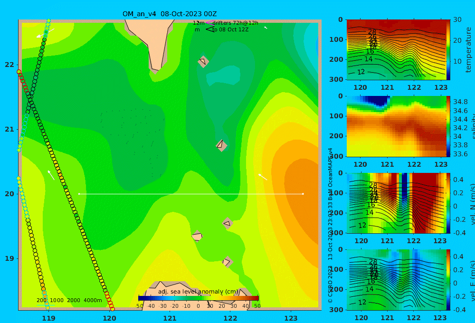
Task: Click the red track circle at the bottom near 120E
Action: pos(112,309)
